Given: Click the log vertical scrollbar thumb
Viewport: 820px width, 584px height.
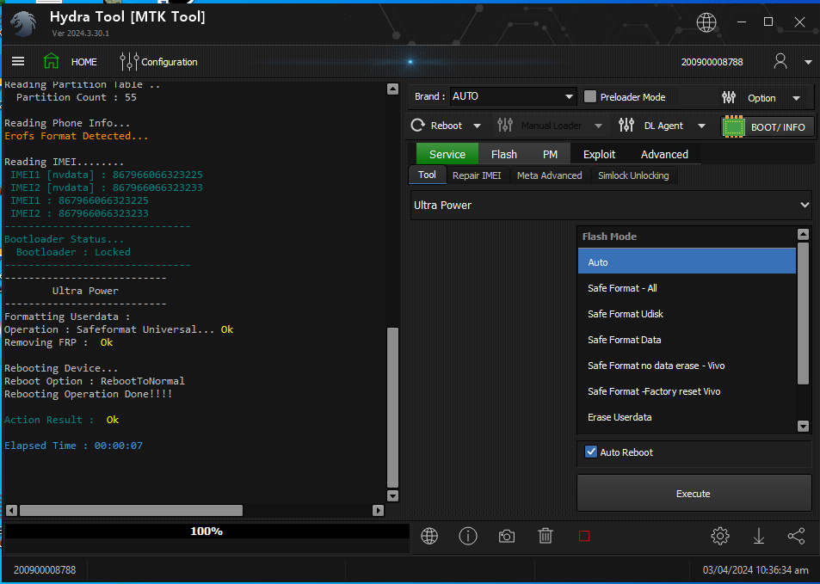Looking at the screenshot, I should pyautogui.click(x=392, y=408).
